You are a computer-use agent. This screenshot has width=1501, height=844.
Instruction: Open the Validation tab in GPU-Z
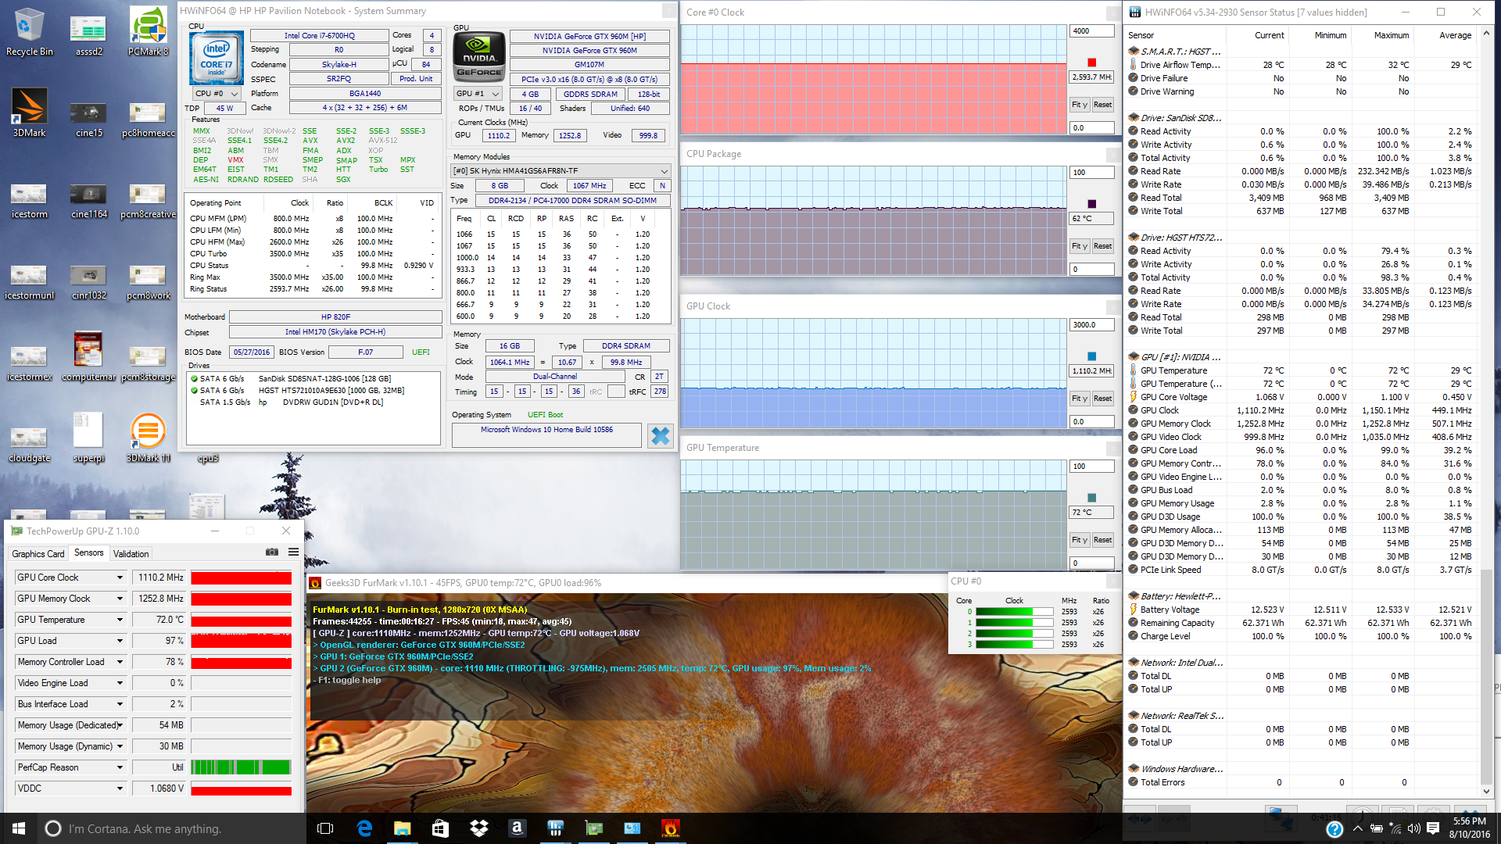(131, 553)
